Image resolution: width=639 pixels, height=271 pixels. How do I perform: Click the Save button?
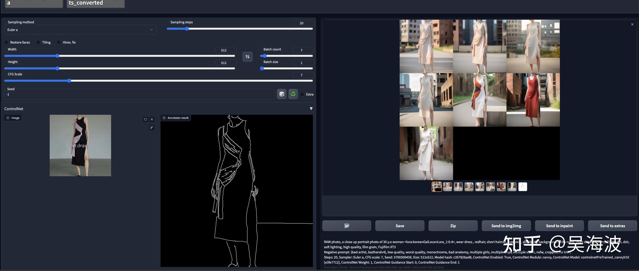click(400, 226)
